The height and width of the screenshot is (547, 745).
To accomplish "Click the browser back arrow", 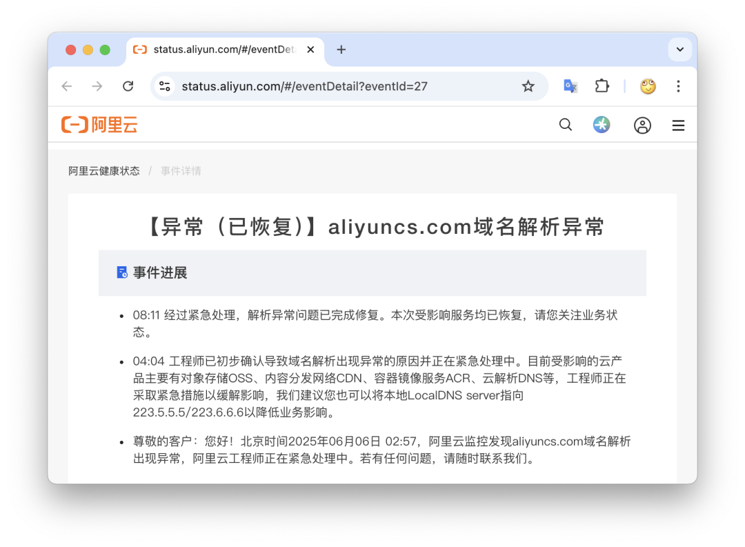I will [x=66, y=86].
